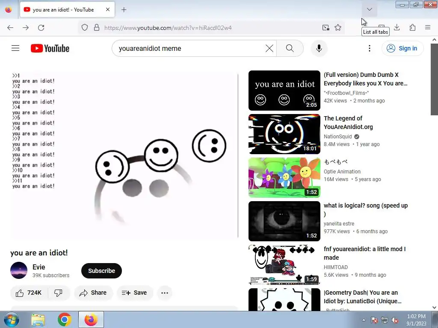Open the Action Center flag icon
The width and height of the screenshot is (438, 328).
pyautogui.click(x=374, y=320)
